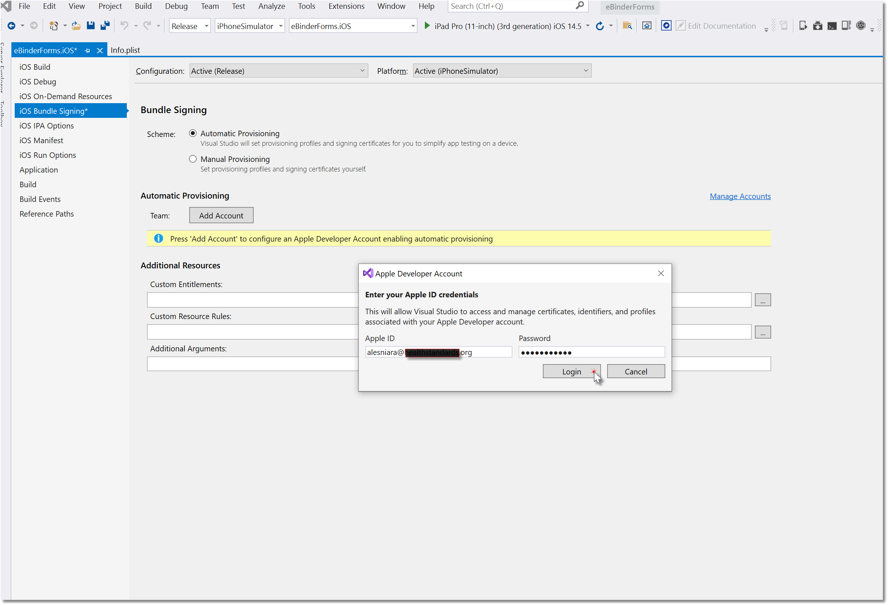Pin the eBinderForms.iOS tab
The height and width of the screenshot is (605, 888).
coord(87,50)
